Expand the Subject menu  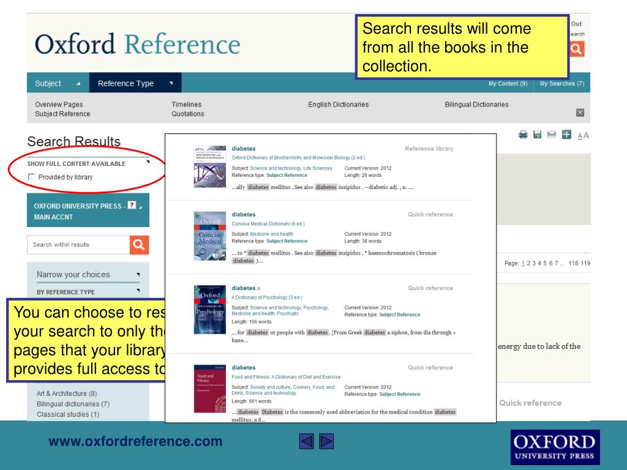coord(58,83)
